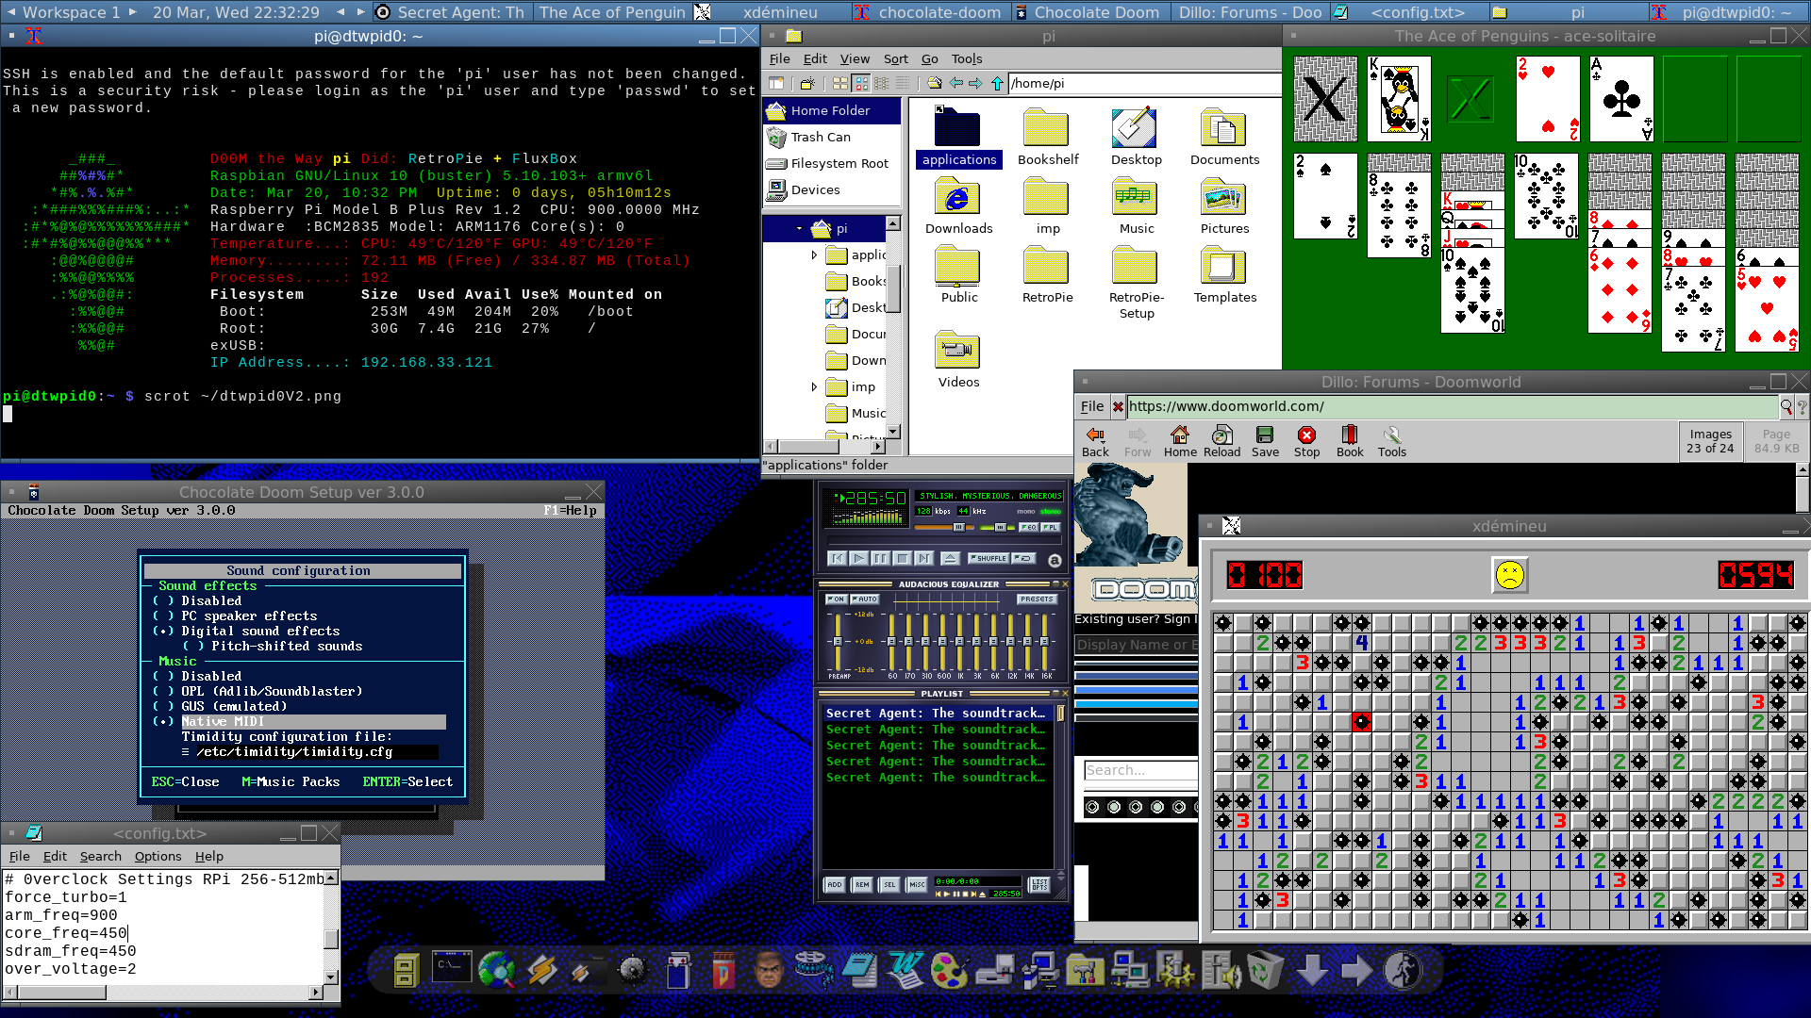This screenshot has width=1811, height=1018.
Task: Open the Options menu in config.txt editor
Action: (x=158, y=856)
